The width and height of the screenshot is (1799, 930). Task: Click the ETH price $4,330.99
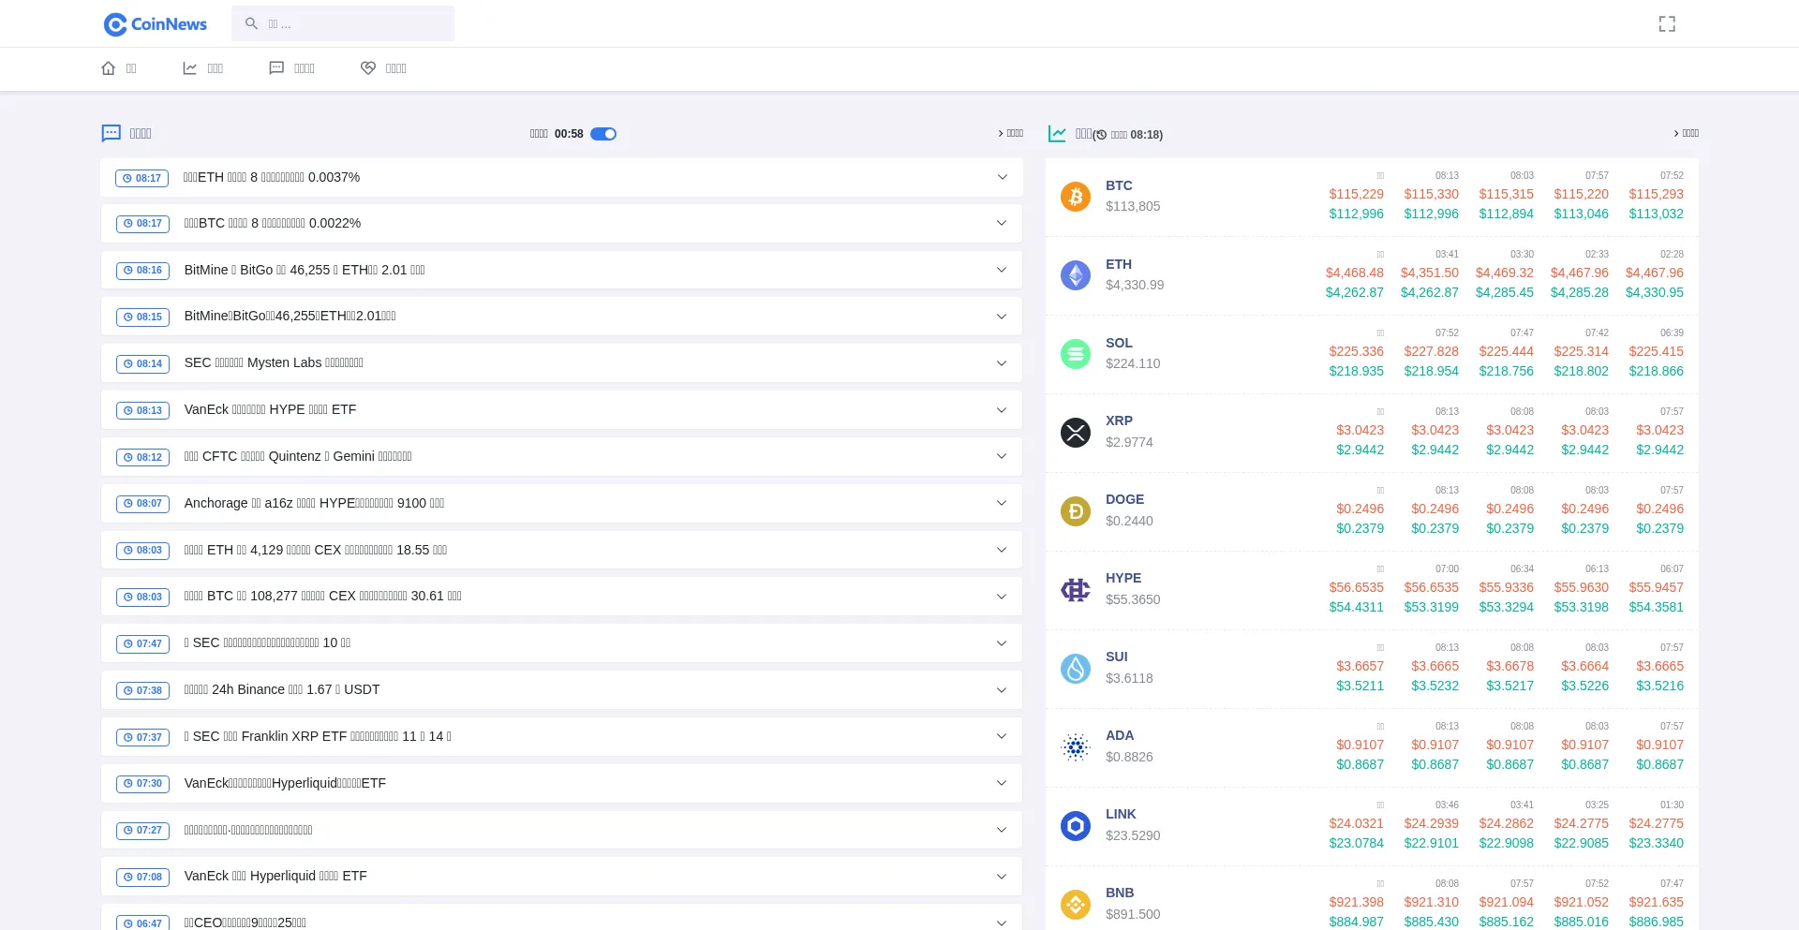[x=1135, y=285]
